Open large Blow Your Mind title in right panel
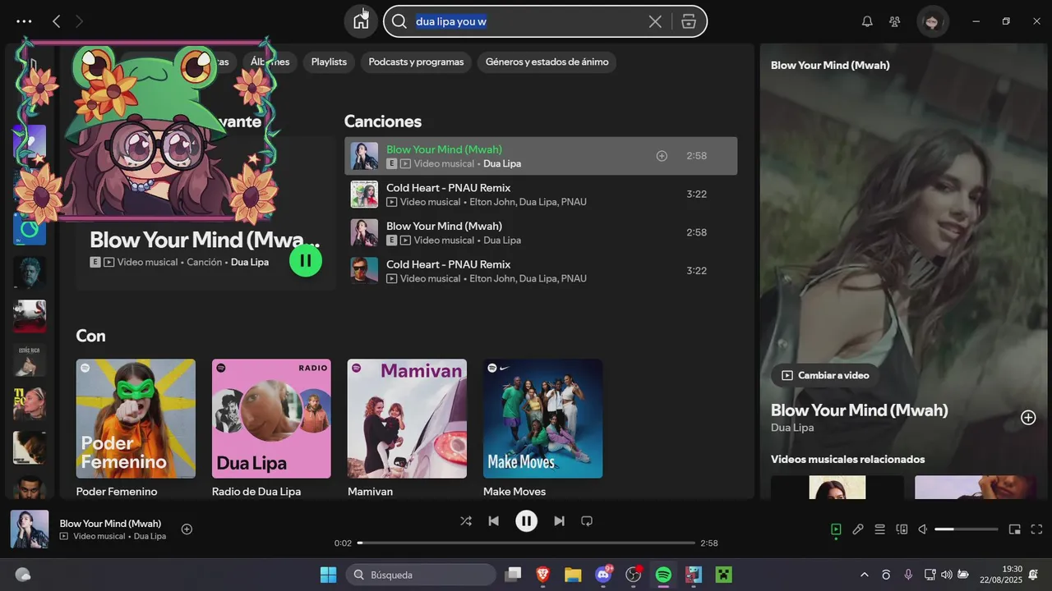The height and width of the screenshot is (591, 1052). pyautogui.click(x=860, y=410)
